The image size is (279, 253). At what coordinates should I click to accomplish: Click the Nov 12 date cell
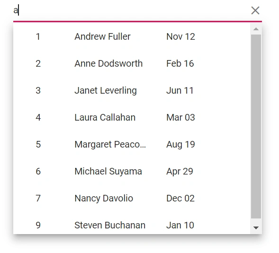point(180,36)
